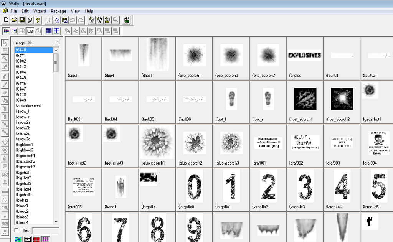The height and width of the screenshot is (242, 393).
Task: Open the Wizard menu
Action: 40,11
